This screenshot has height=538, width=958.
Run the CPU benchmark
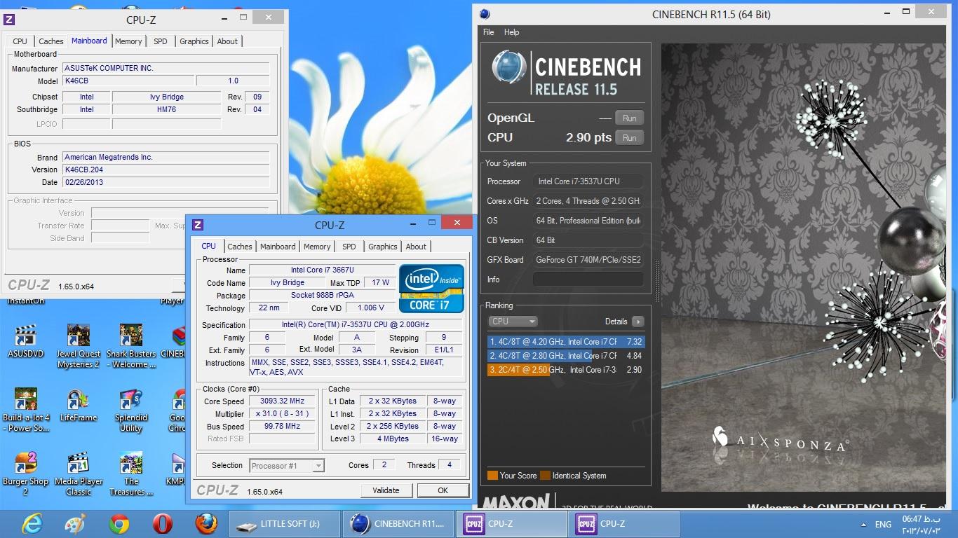[629, 137]
